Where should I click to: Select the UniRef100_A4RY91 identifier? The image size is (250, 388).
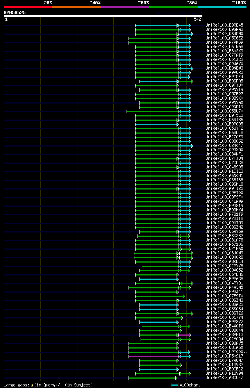224,283
